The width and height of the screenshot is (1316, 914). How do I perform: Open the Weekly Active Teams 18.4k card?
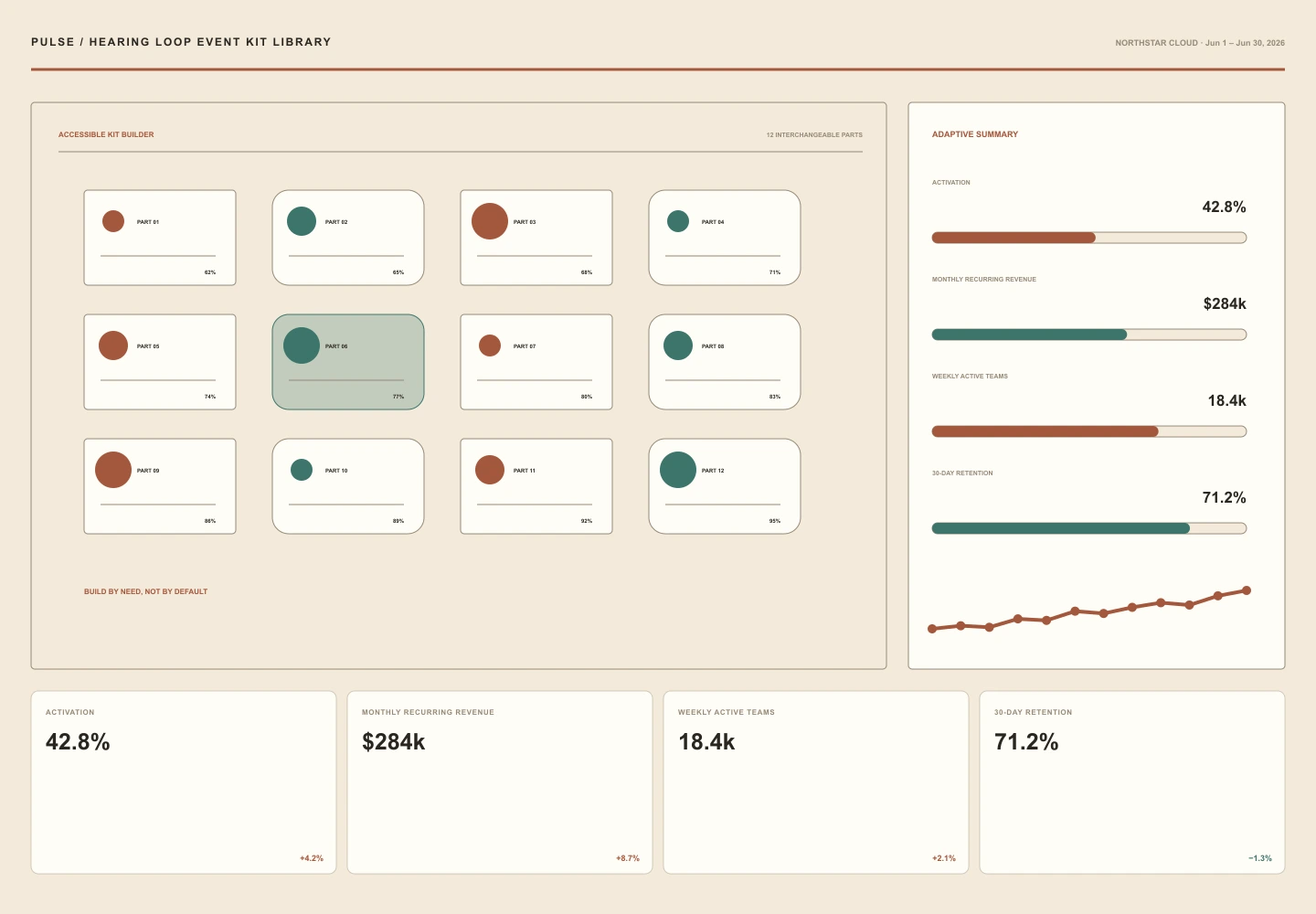816,782
